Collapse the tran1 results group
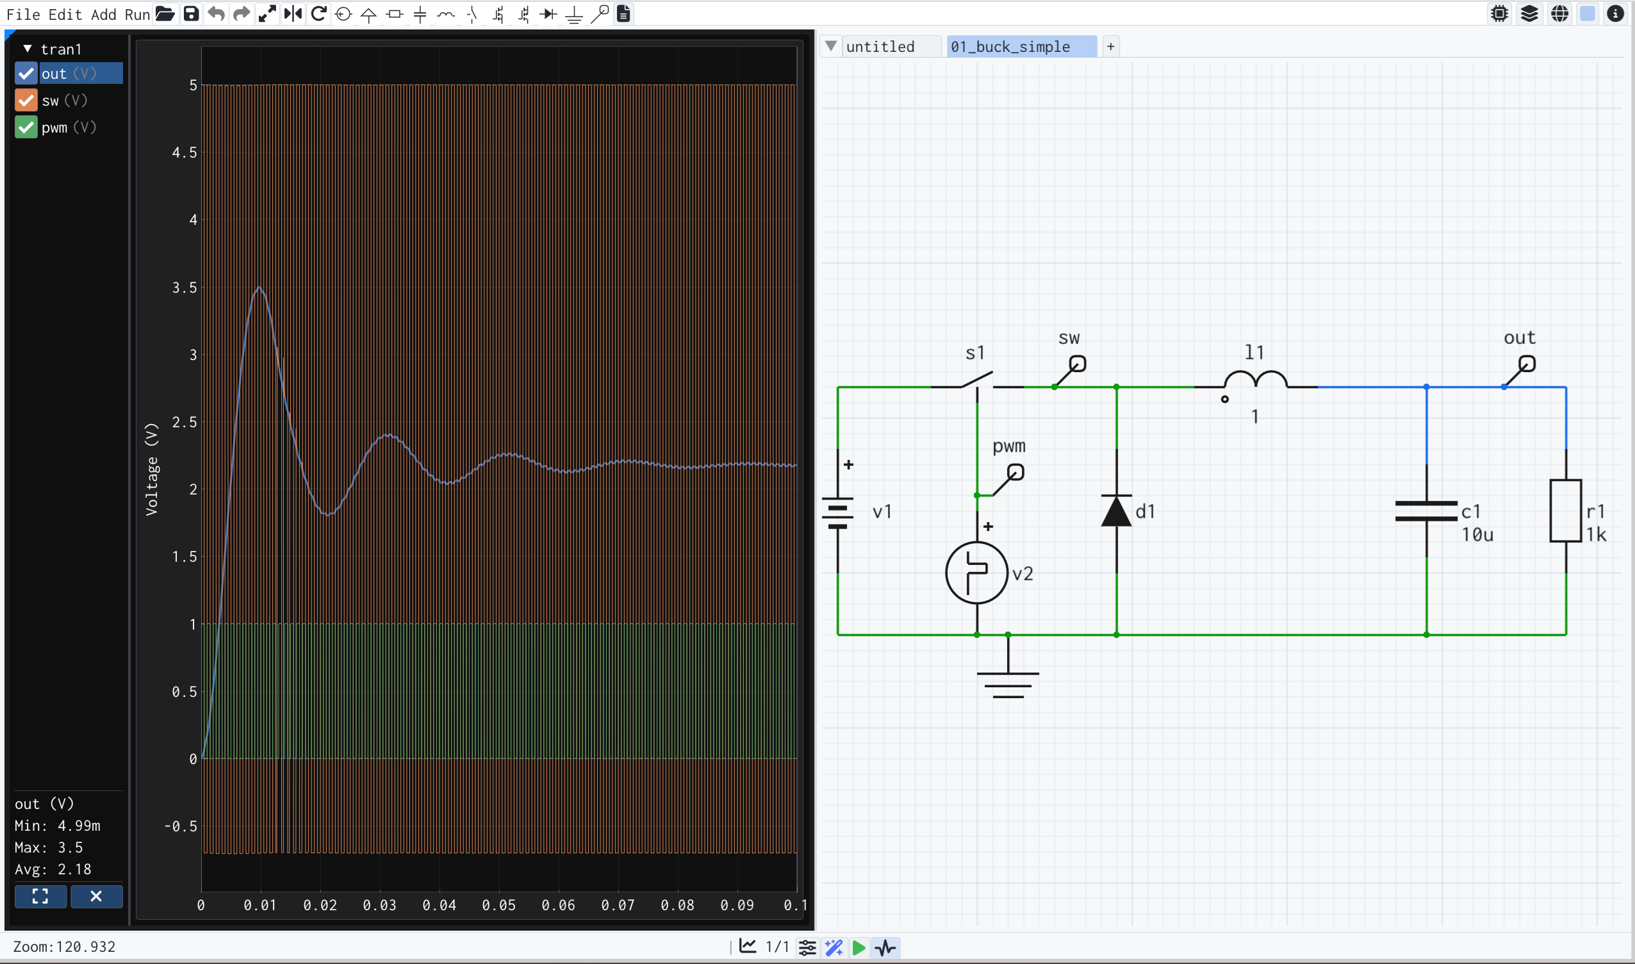The height and width of the screenshot is (964, 1635). (x=28, y=48)
